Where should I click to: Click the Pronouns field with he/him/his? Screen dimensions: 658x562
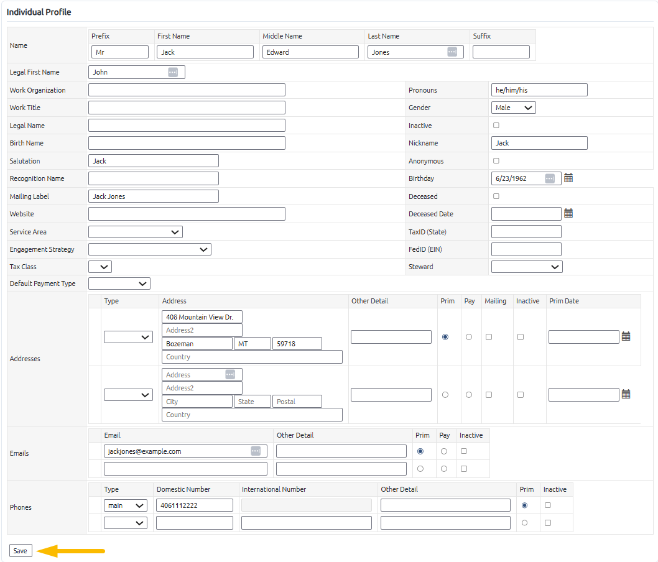click(x=539, y=90)
